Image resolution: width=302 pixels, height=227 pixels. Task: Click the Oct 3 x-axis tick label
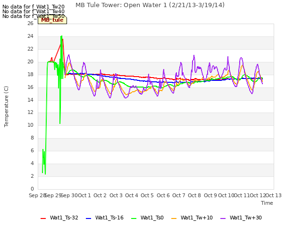116,195
